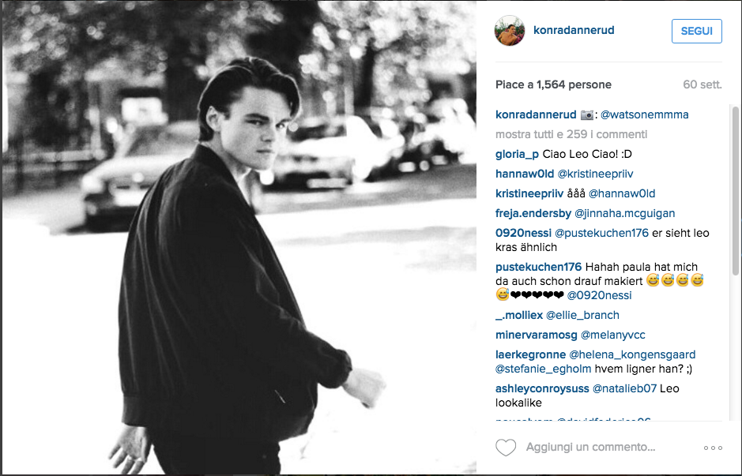The image size is (742, 476).
Task: Click the comments scrollbar thumb
Action: click(x=736, y=190)
